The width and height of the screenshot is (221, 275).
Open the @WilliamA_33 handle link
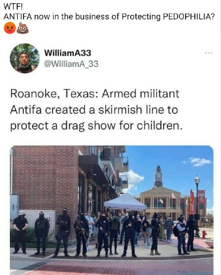(x=71, y=64)
